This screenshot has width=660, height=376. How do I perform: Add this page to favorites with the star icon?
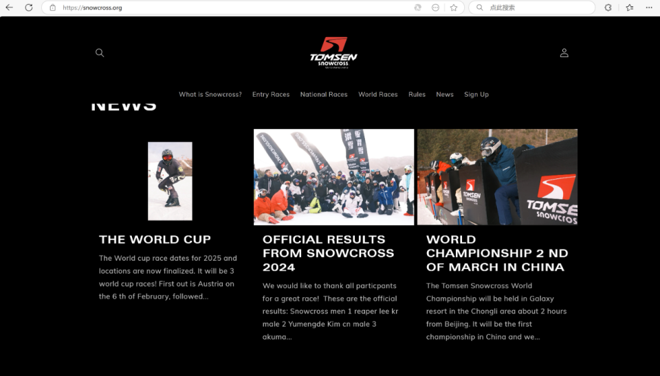click(454, 8)
